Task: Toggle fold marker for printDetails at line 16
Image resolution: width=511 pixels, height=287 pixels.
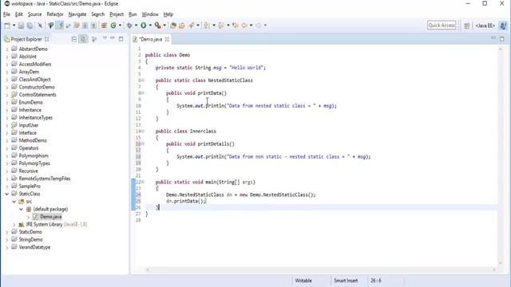Action: click(x=142, y=143)
